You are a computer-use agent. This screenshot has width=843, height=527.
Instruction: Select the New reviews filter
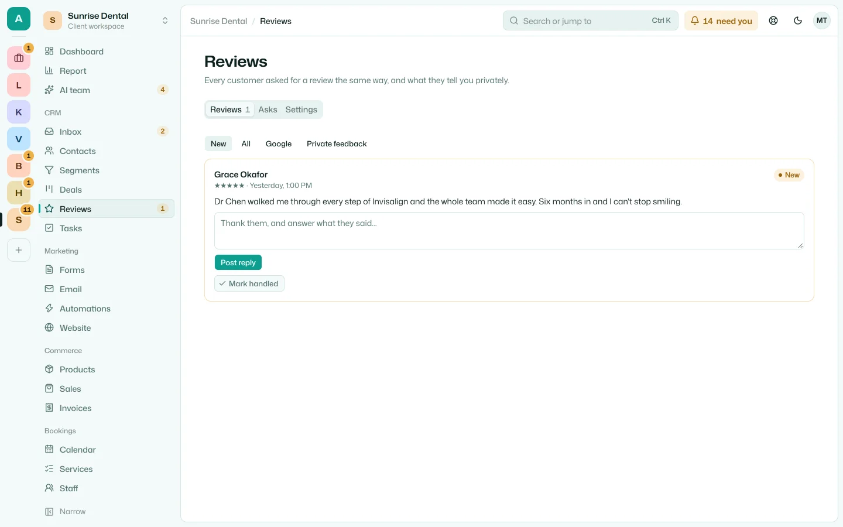coord(218,143)
